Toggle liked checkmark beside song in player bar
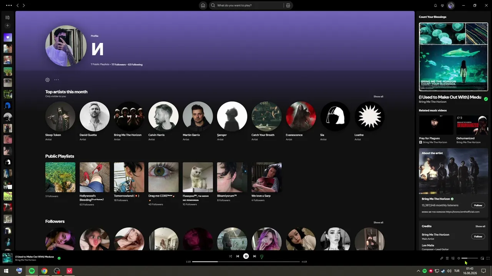492x276 pixels. point(59,258)
